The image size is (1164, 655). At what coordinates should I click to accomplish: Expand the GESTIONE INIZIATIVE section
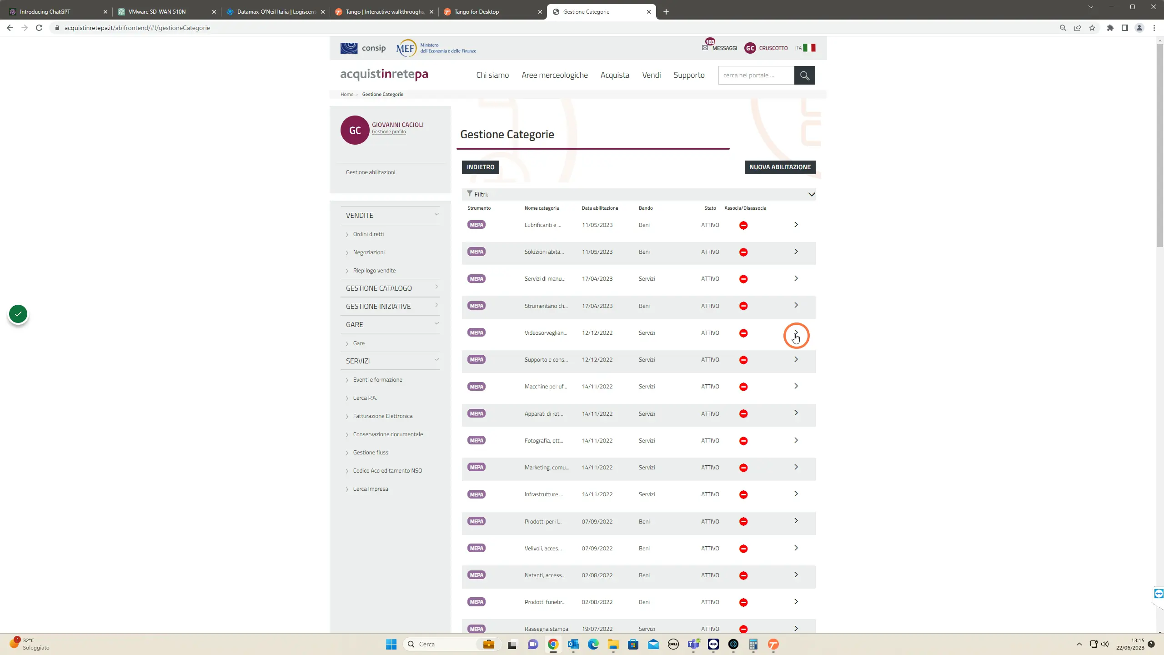436,305
